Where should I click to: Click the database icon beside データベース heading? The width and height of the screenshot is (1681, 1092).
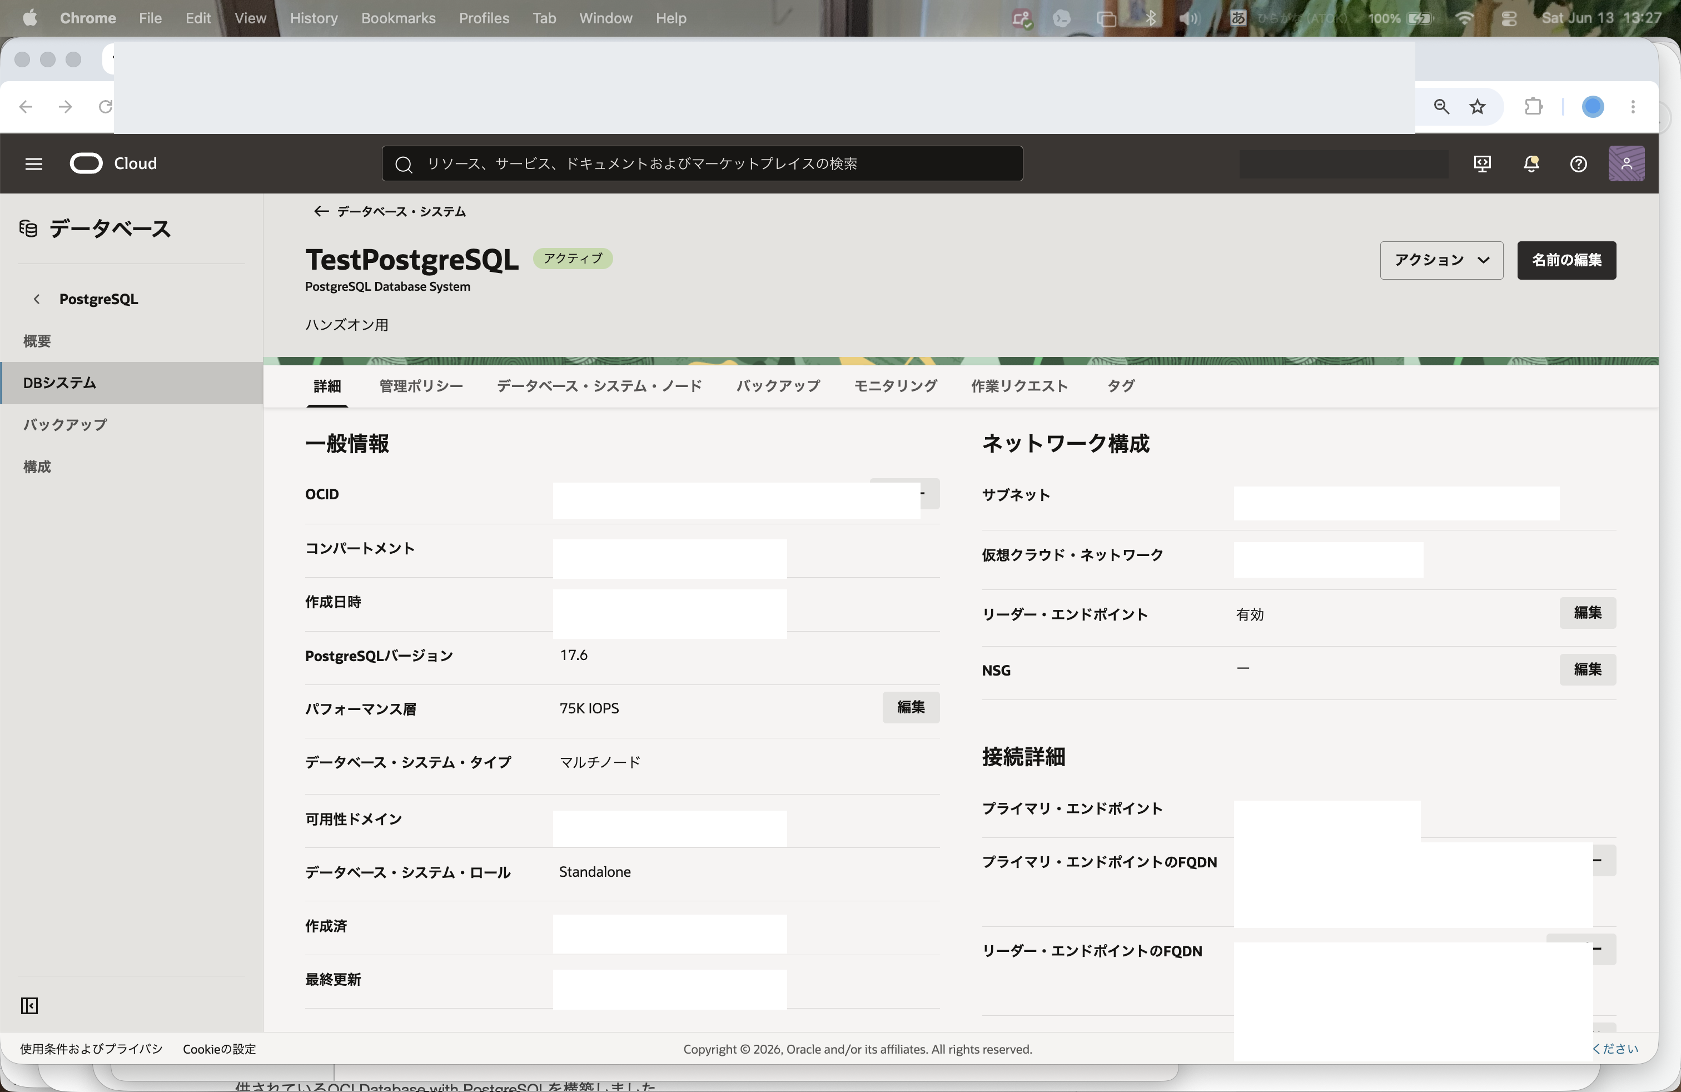tap(28, 229)
